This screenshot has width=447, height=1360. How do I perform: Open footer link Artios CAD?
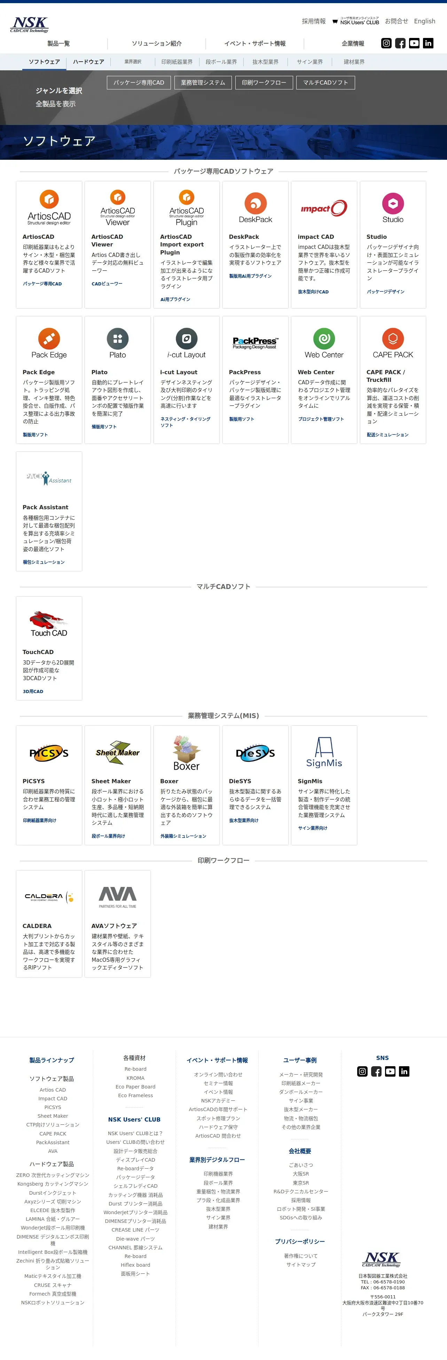tap(53, 1090)
